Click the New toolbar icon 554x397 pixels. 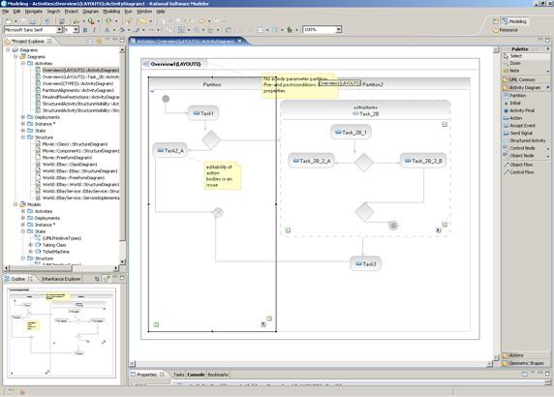tap(9, 21)
